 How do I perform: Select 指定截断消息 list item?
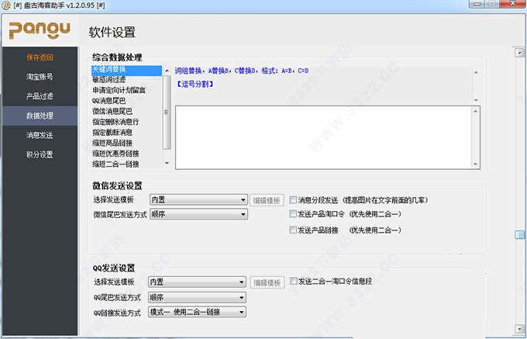(126, 133)
